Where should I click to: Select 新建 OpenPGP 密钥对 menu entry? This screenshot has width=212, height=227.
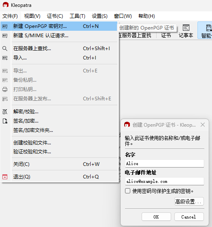59,26
